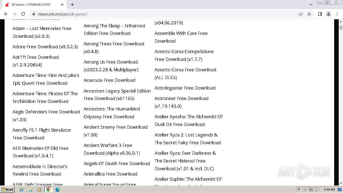The image size is (343, 193).
Task: Click the page scrollbar up arrow
Action: point(341,21)
